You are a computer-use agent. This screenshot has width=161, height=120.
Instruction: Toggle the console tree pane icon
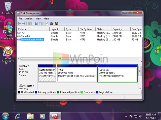tap(30, 23)
